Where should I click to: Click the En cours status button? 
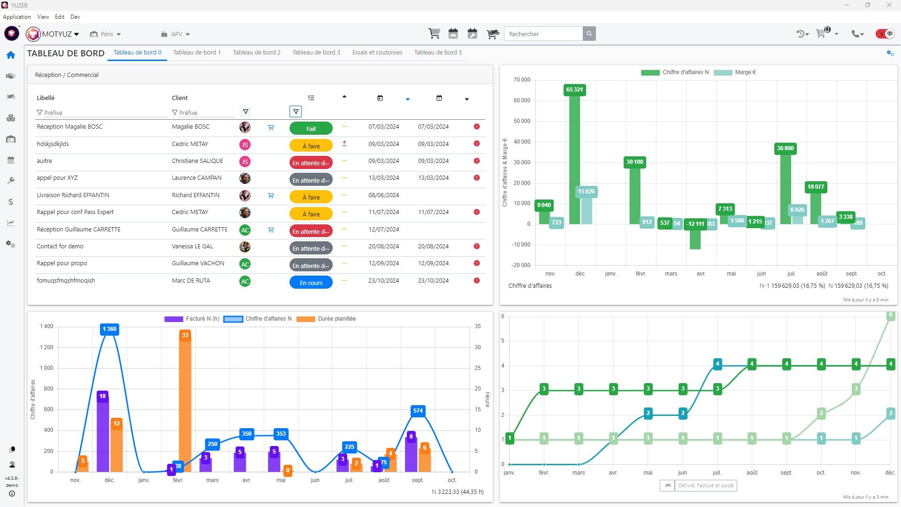pos(311,283)
